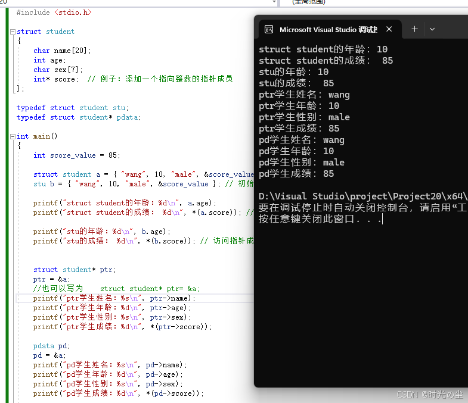The width and height of the screenshot is (468, 403).
Task: Click console output 'ptr学生年龄: 10'
Action: (x=299, y=106)
